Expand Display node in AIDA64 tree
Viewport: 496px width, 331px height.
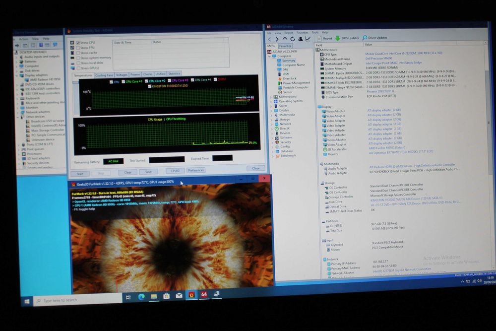(271, 111)
